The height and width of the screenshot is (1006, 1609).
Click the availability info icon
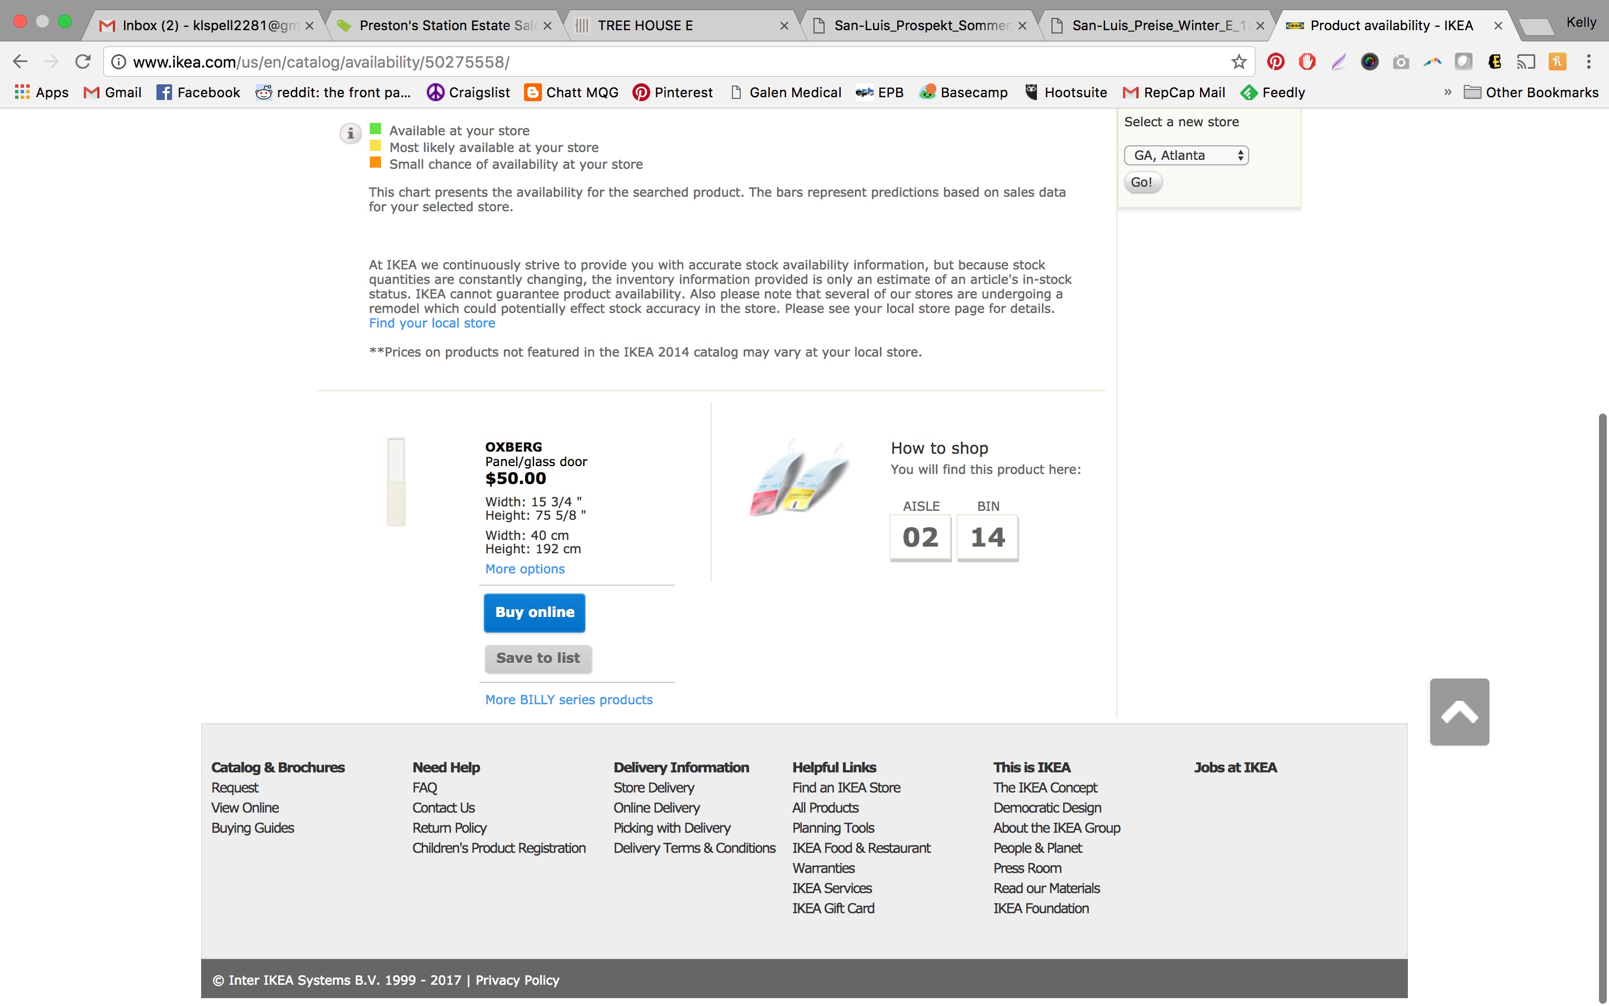(x=350, y=133)
